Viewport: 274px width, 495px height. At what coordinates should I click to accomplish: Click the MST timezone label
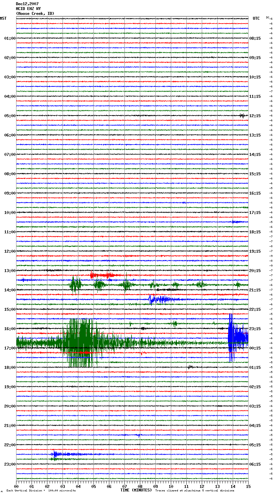coord(3,18)
